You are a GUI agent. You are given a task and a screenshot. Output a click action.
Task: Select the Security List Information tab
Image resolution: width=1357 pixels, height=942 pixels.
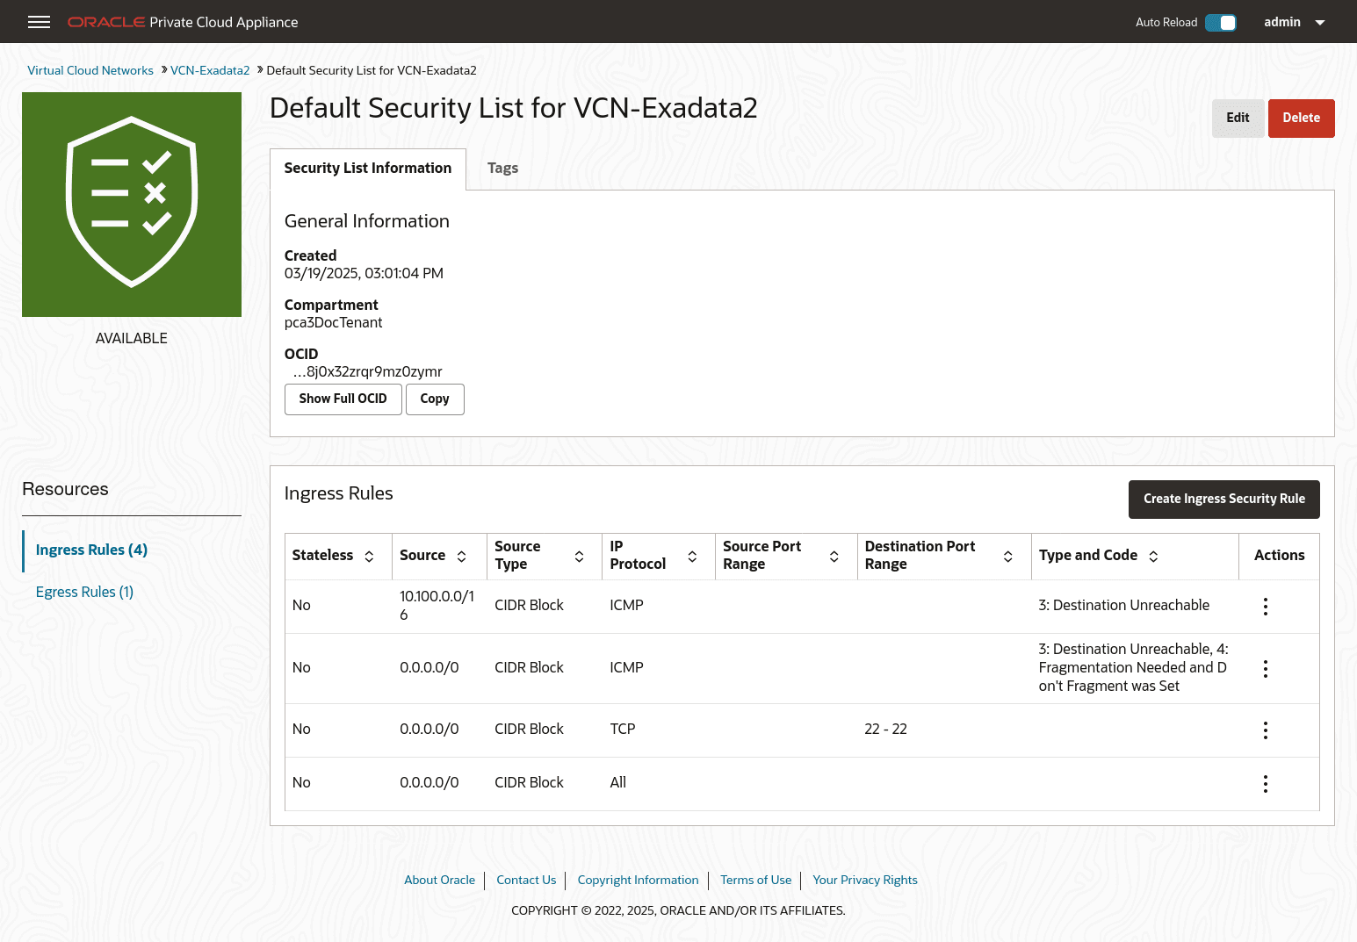(367, 169)
